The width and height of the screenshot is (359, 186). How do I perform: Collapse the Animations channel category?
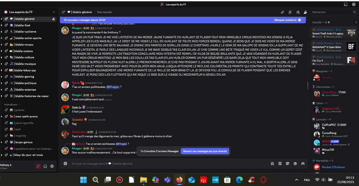(12, 105)
